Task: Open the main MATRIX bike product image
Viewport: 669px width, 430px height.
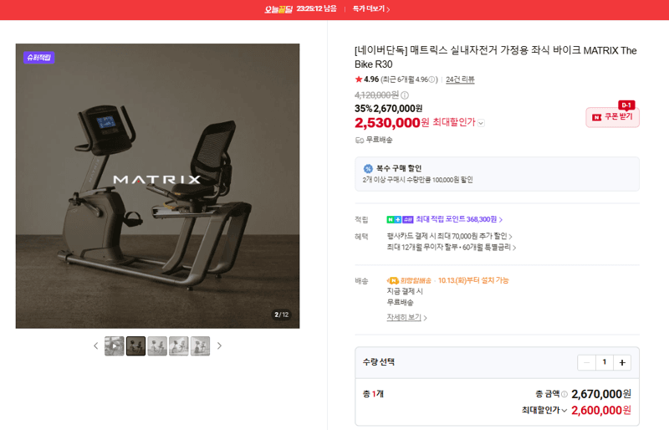Action: (157, 186)
